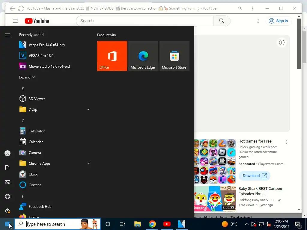307x230 pixels.
Task: Click the Windows Start button
Action: 7,224
